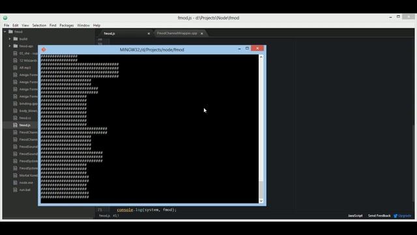Close the fmod.js tab
417x235 pixels.
(x=149, y=33)
